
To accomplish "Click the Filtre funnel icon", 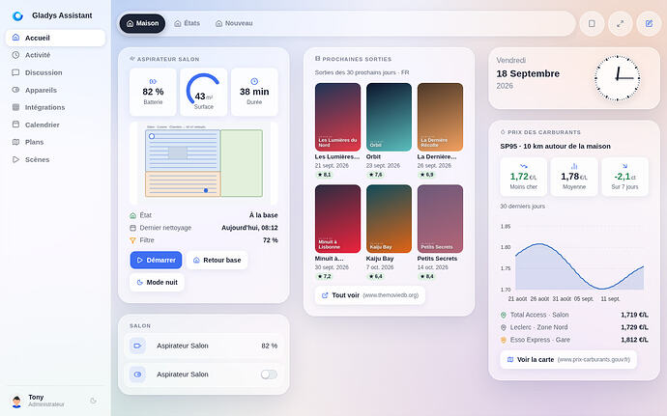I will coord(132,240).
